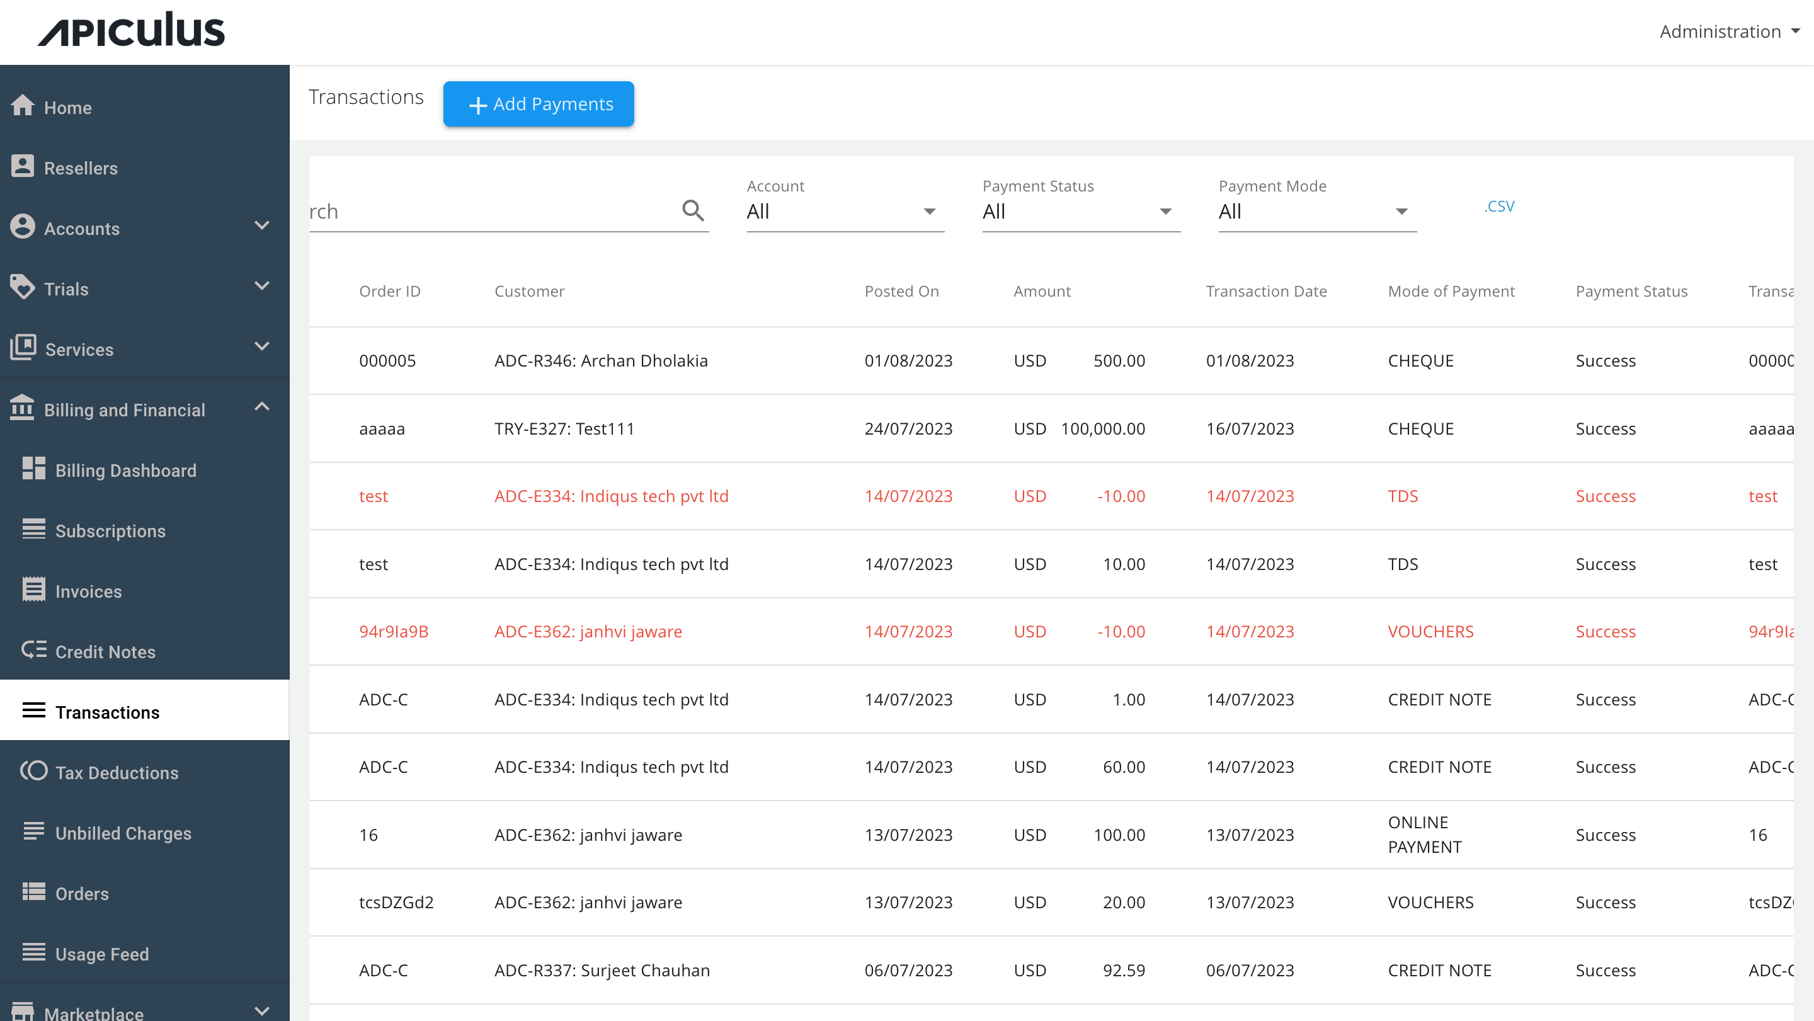Sort by Posted On column header
This screenshot has height=1021, width=1814.
click(901, 291)
